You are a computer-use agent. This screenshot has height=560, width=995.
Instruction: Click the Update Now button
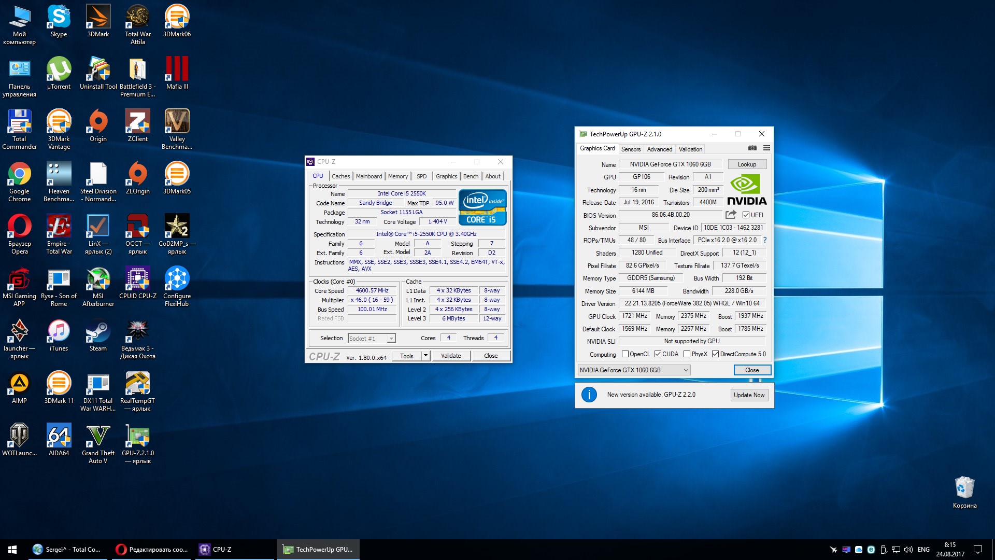click(749, 395)
